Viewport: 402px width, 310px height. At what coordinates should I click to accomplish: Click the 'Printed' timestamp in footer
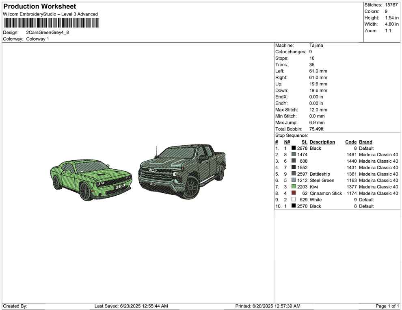(x=268, y=306)
